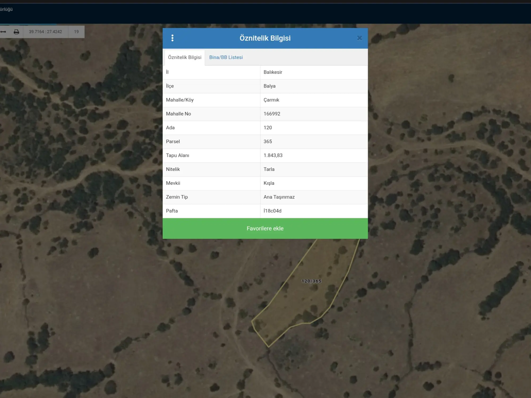Click the Çarmık value in Mahalle/Köy row
The image size is (531, 398).
pos(271,100)
